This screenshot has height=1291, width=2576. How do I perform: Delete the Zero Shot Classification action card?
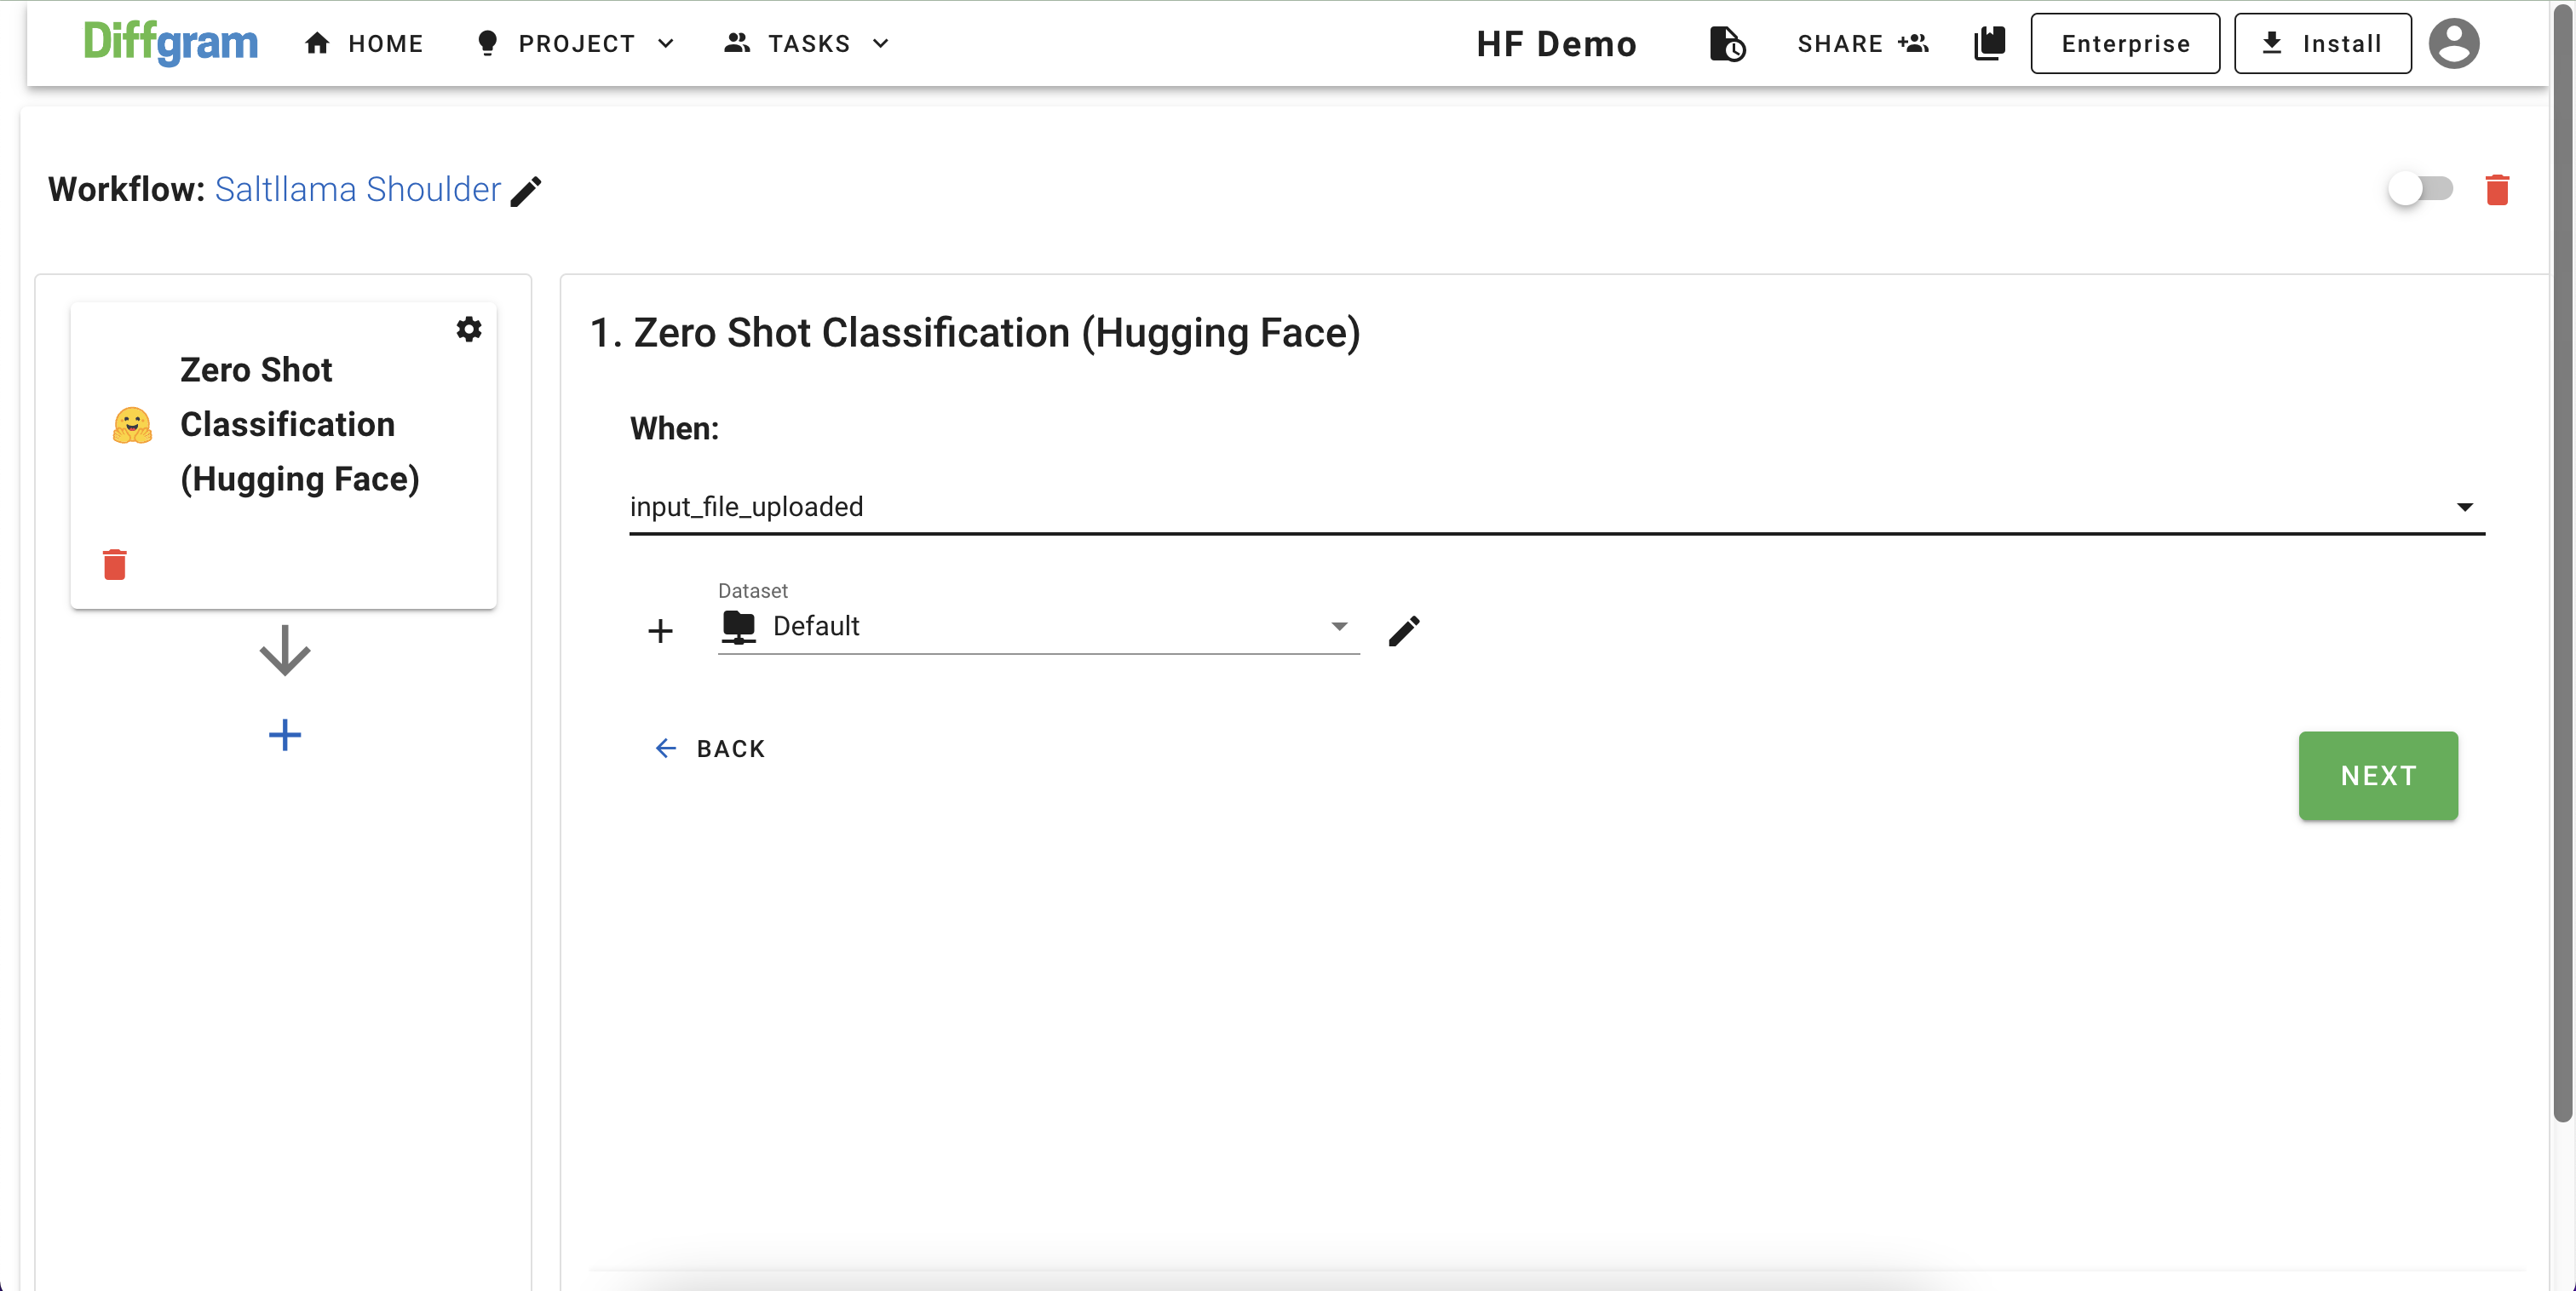115,565
